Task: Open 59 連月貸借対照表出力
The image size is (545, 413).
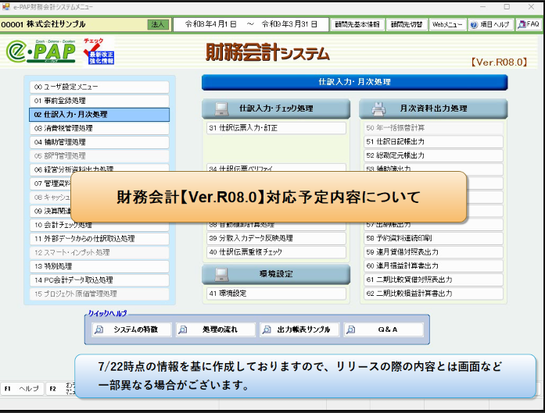Action: point(433,252)
